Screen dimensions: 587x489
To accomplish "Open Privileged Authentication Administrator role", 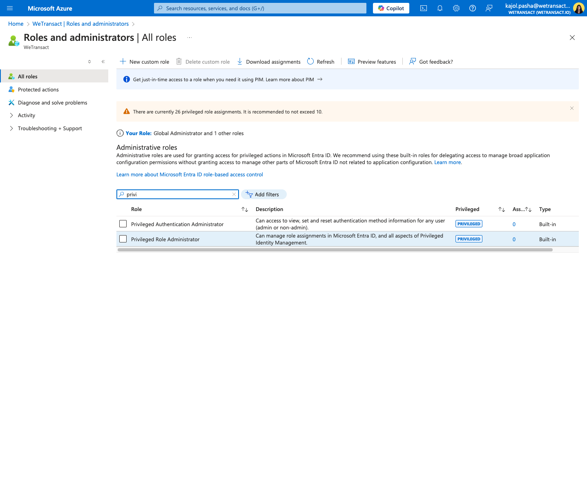I will [177, 224].
